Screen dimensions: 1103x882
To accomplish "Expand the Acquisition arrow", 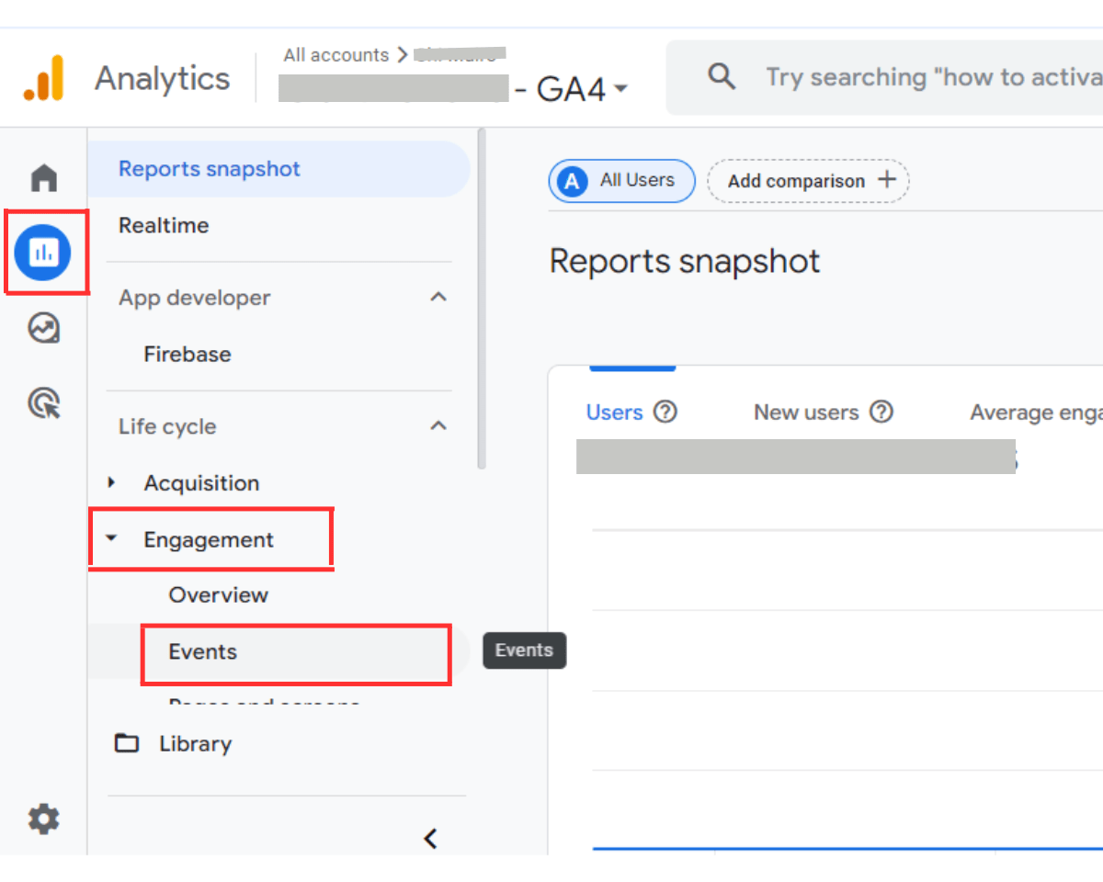I will pos(112,482).
